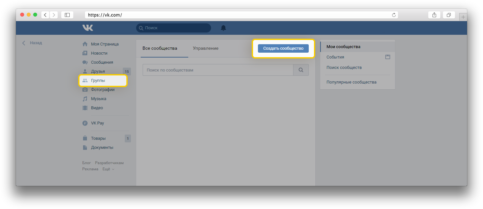The height and width of the screenshot is (209, 483).
Task: Click the note icon beside Музыка
Action: click(x=85, y=98)
